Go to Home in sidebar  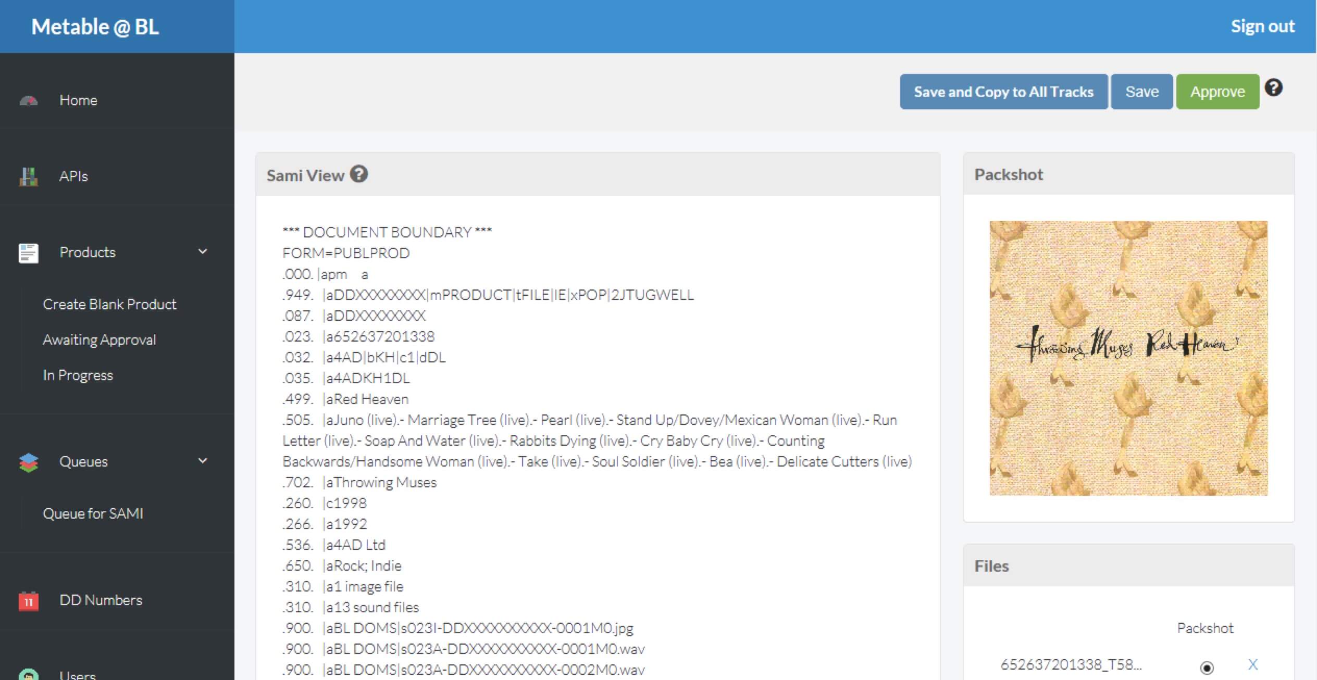(x=78, y=100)
